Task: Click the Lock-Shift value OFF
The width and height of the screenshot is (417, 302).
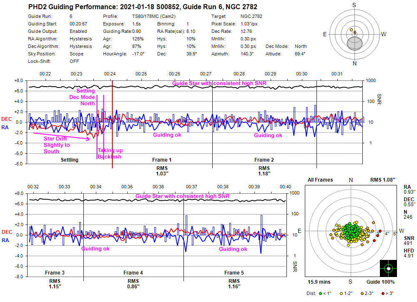Action: [74, 61]
